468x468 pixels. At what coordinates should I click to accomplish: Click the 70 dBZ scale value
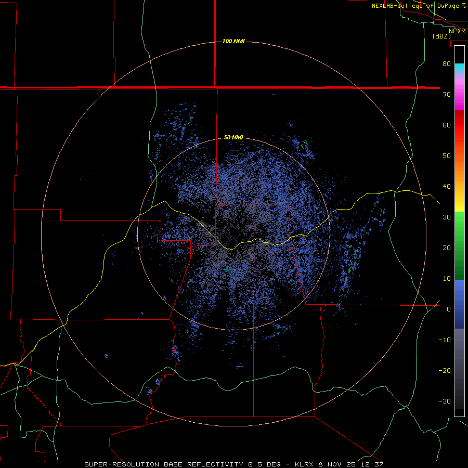[447, 95]
